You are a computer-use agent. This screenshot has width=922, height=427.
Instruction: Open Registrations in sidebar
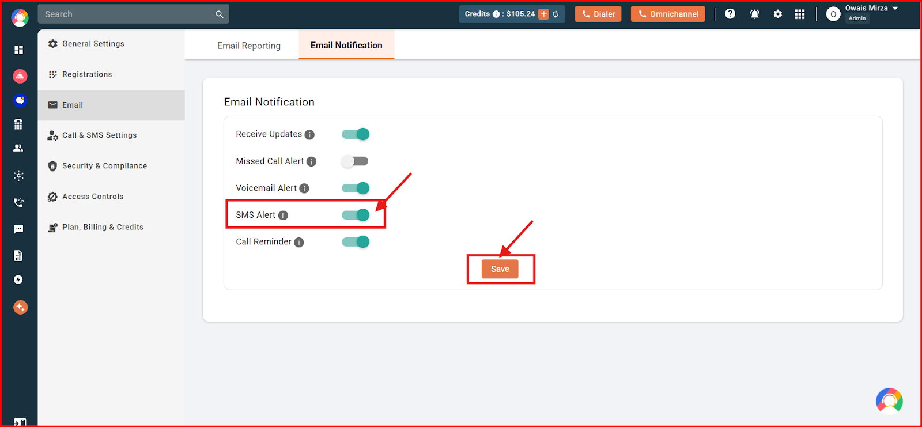[111, 74]
